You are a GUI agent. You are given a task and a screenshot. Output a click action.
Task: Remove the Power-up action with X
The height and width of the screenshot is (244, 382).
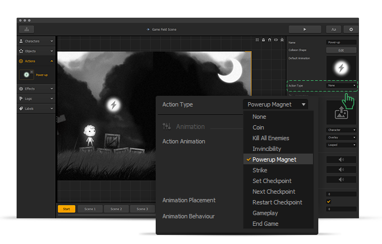32,72
